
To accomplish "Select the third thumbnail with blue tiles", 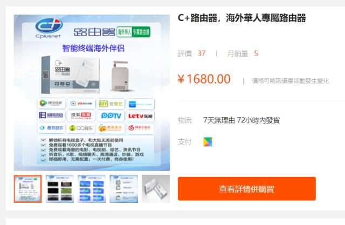I will 92,189.
